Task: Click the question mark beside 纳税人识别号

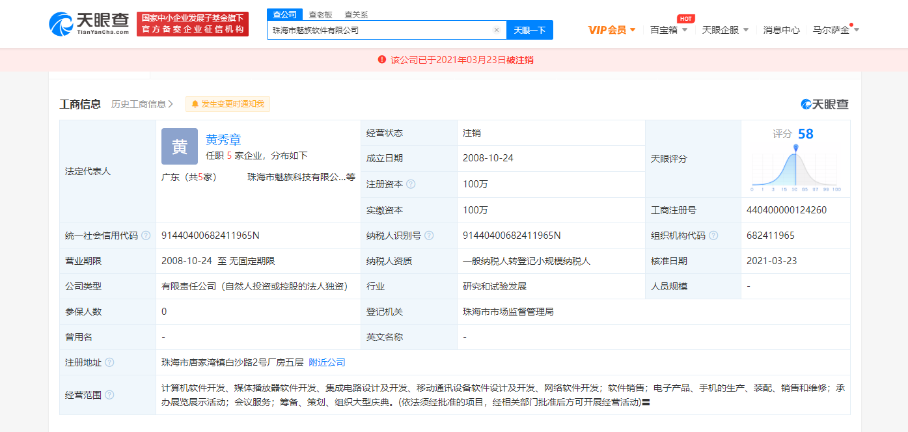Action: (430, 234)
